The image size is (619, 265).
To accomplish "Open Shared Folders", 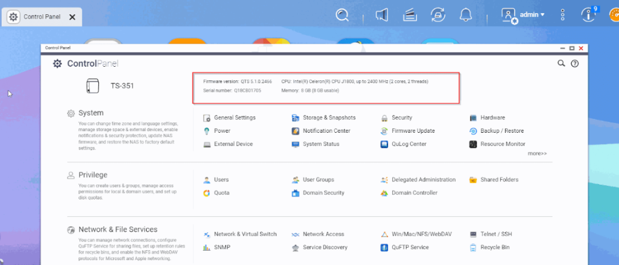I will (494, 180).
